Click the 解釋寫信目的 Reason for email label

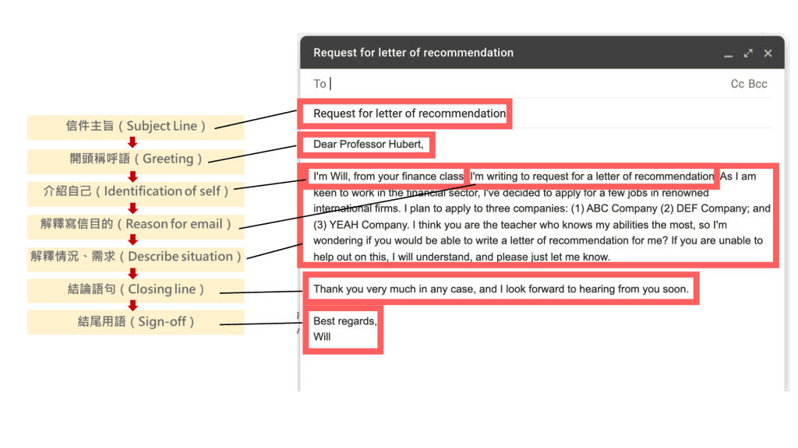(135, 224)
